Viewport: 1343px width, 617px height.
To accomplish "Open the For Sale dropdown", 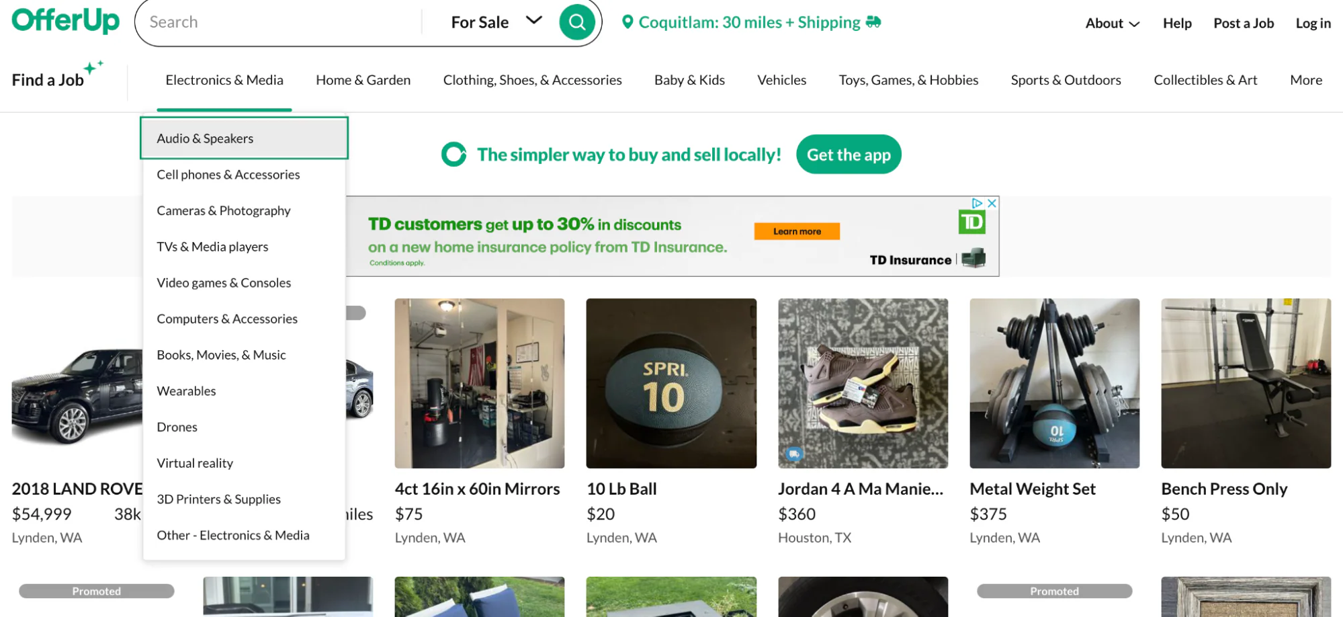I will point(495,22).
